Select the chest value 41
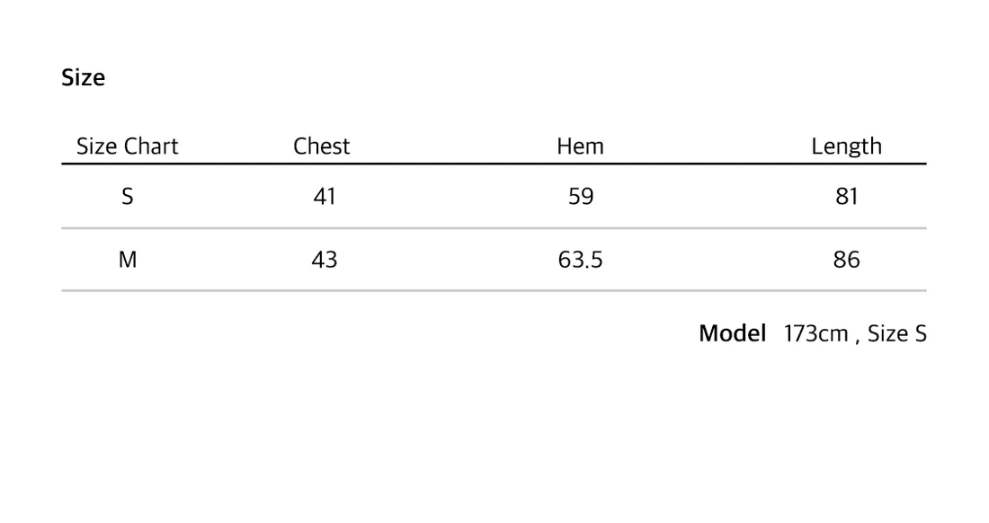The width and height of the screenshot is (989, 523). click(325, 197)
